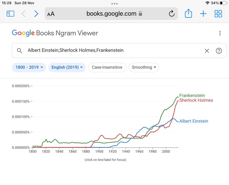Open reader text size AA menu
229x185 pixels.
pos(51,14)
